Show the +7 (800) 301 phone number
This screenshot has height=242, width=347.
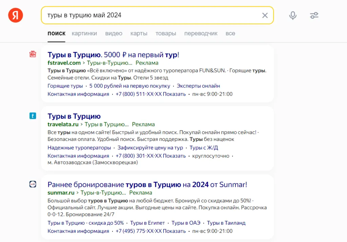click(x=151, y=156)
